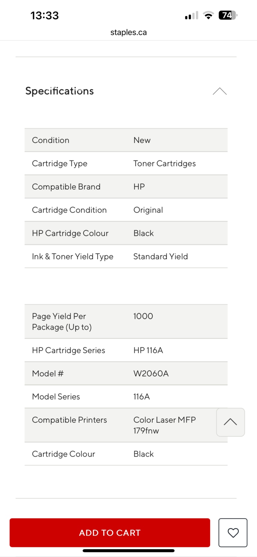Tap the 13:33 clock in status bar
257x557 pixels.
point(45,15)
